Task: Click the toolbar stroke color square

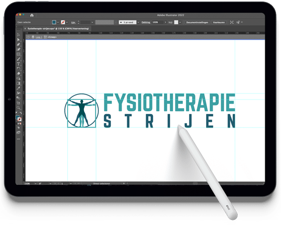Action: [19, 119]
